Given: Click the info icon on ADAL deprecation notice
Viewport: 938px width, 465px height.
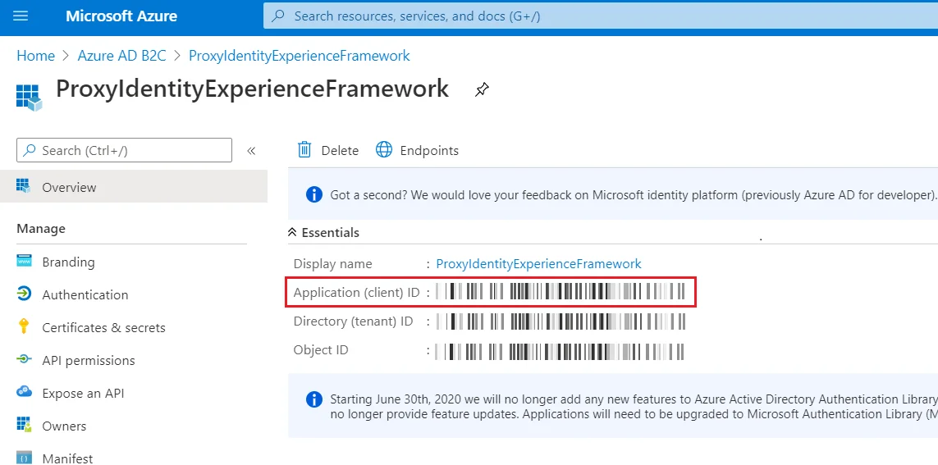Looking at the screenshot, I should pos(314,399).
